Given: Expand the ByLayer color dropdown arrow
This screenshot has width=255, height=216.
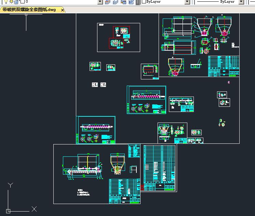Looking at the screenshot, I should (187, 2).
